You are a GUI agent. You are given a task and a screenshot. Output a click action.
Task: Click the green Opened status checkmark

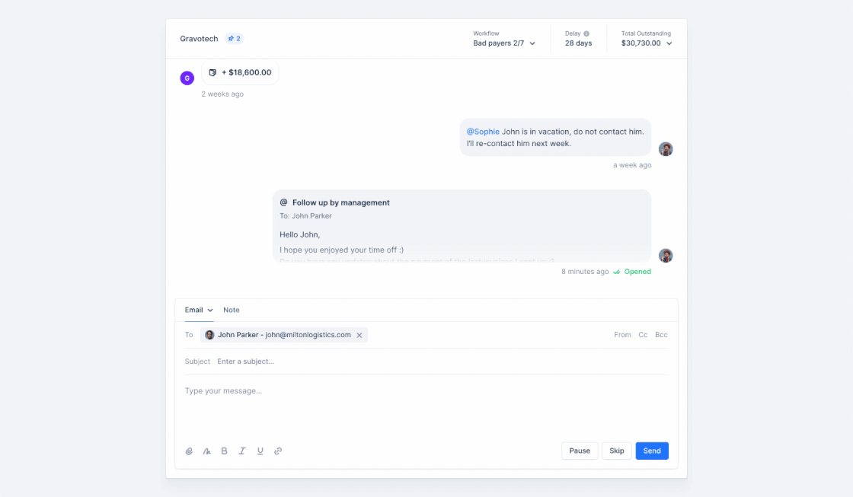pyautogui.click(x=617, y=272)
